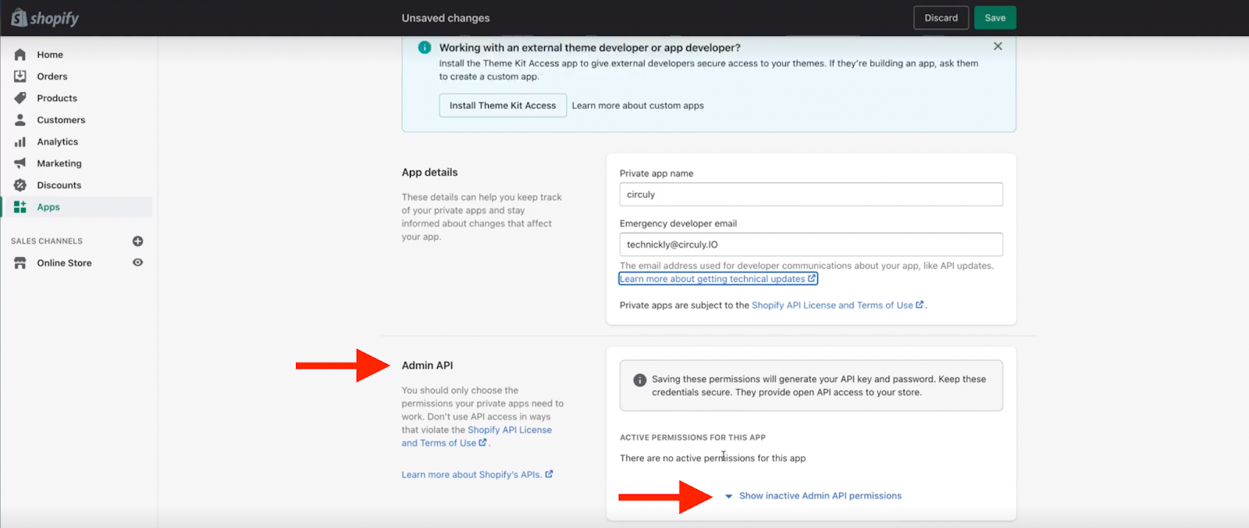This screenshot has height=528, width=1249.
Task: Click the Customers person icon
Action: (20, 120)
